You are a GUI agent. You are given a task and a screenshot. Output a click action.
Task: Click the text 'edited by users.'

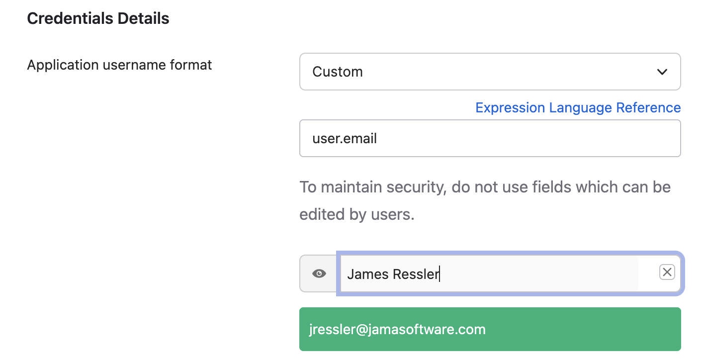(356, 215)
